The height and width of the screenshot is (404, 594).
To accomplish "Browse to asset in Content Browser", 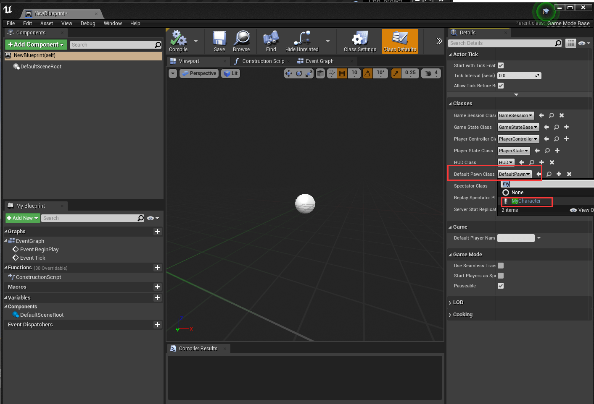I will [241, 41].
